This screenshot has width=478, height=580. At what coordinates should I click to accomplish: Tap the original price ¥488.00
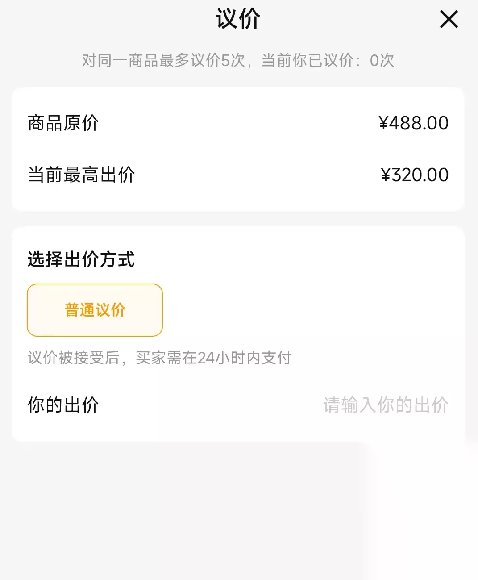pos(413,123)
